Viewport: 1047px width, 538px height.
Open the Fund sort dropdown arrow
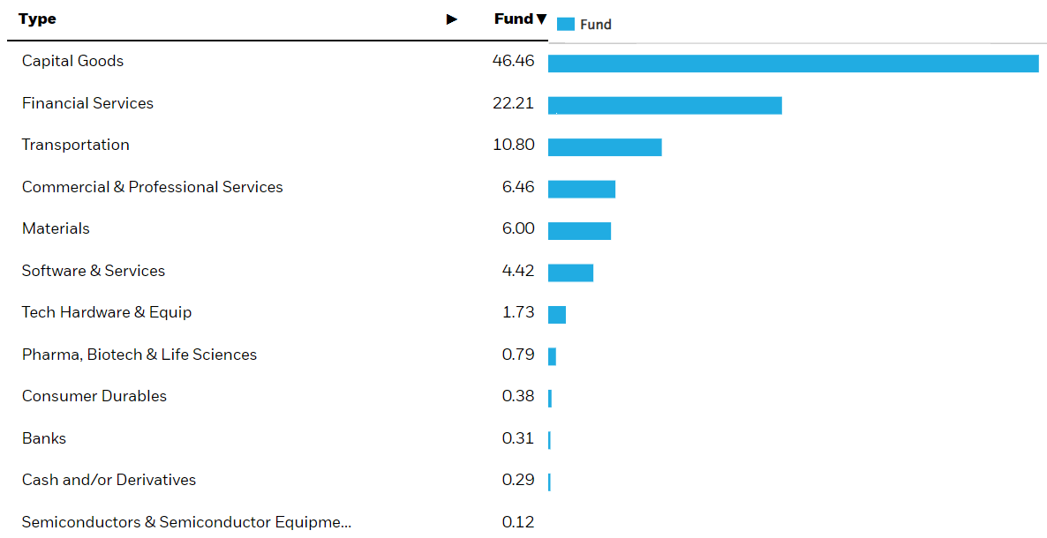coord(541,19)
